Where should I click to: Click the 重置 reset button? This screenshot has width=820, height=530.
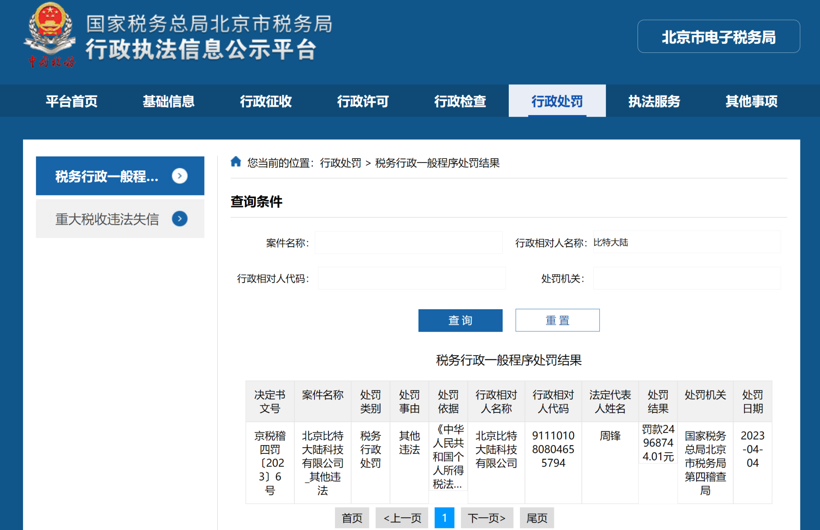click(557, 320)
